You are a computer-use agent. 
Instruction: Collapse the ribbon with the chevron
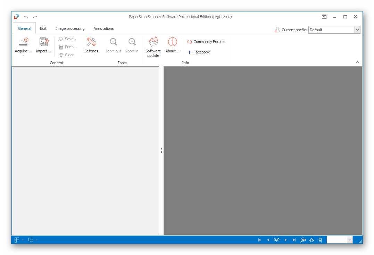[x=357, y=62]
